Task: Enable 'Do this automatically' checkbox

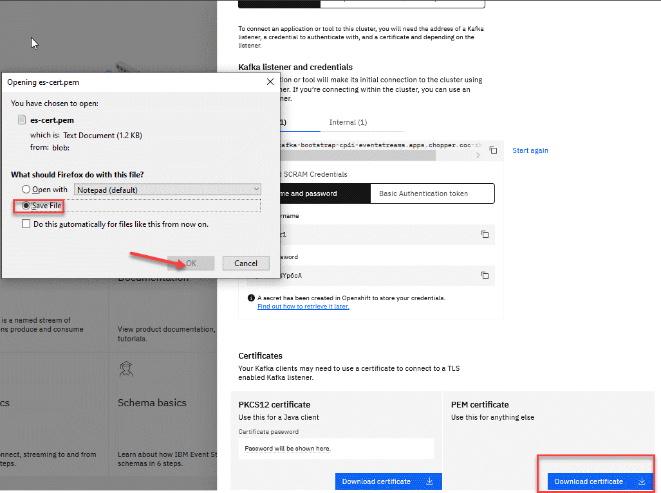Action: click(26, 224)
